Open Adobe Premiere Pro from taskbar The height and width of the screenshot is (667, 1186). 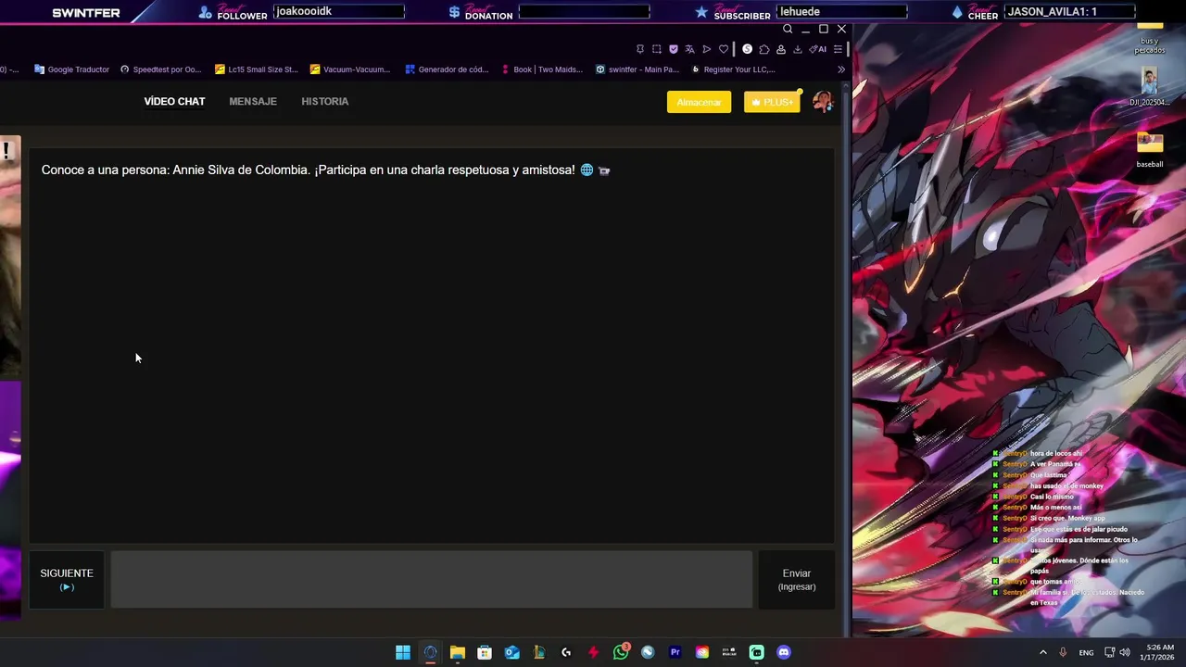(675, 652)
